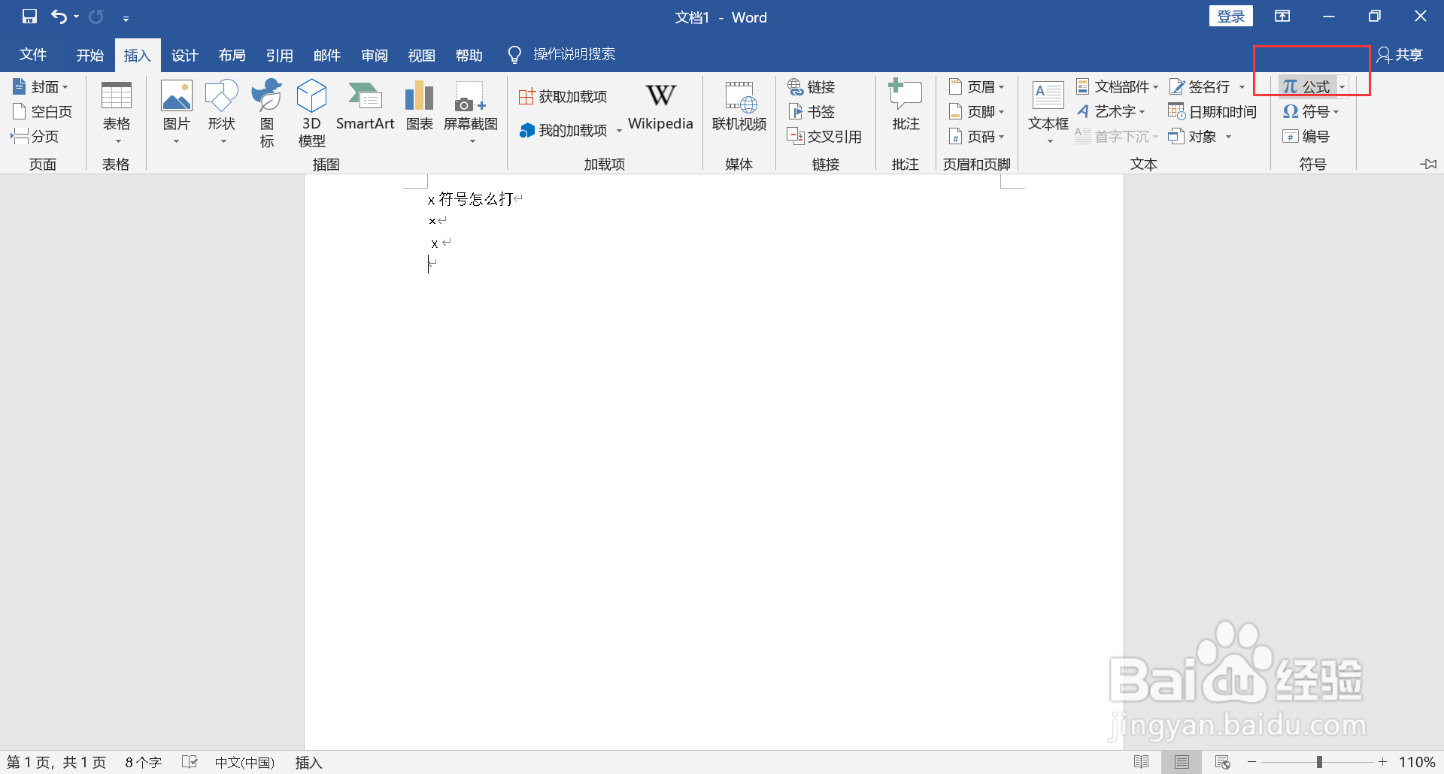The height and width of the screenshot is (774, 1444).
Task: Switch to Print Layout view
Action: click(x=1182, y=762)
